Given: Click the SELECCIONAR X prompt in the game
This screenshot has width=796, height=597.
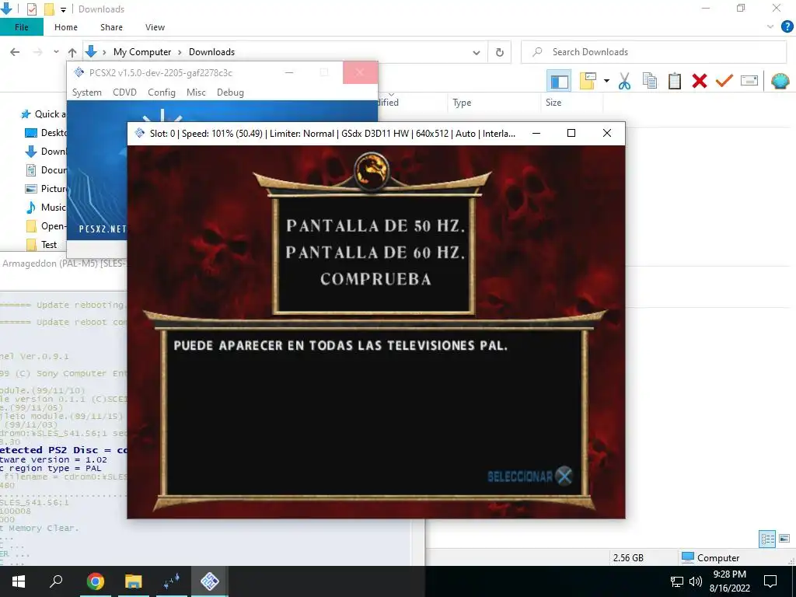Looking at the screenshot, I should 530,477.
